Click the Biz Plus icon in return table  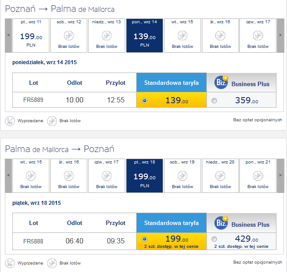point(221,222)
